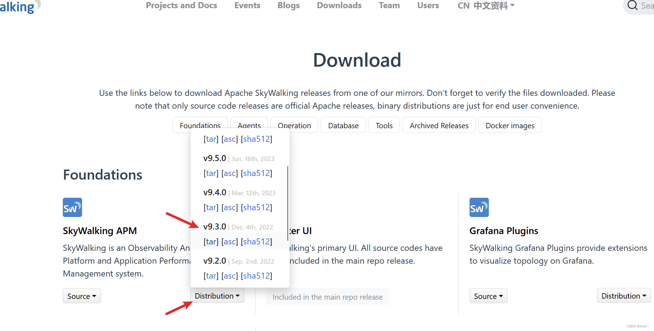Open the Blogs page
The width and height of the screenshot is (654, 331).
pyautogui.click(x=289, y=5)
